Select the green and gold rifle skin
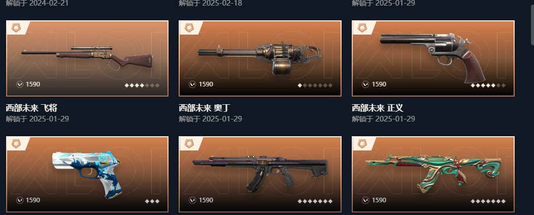Viewport: 534px width, 215px height. tap(433, 174)
